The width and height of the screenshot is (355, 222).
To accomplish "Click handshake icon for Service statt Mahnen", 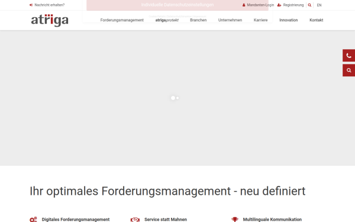I will pos(135,220).
